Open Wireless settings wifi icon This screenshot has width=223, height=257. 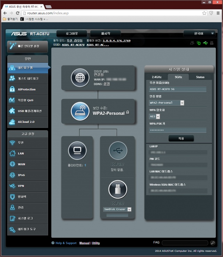pyautogui.click(x=12, y=142)
